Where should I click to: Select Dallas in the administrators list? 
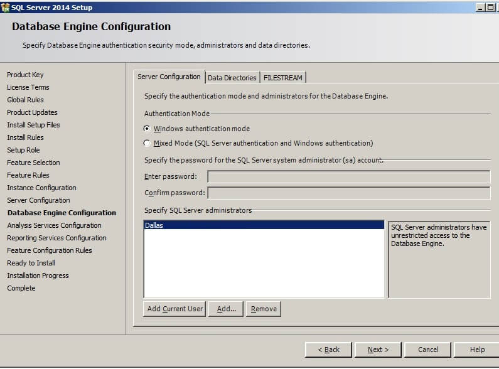pos(264,225)
